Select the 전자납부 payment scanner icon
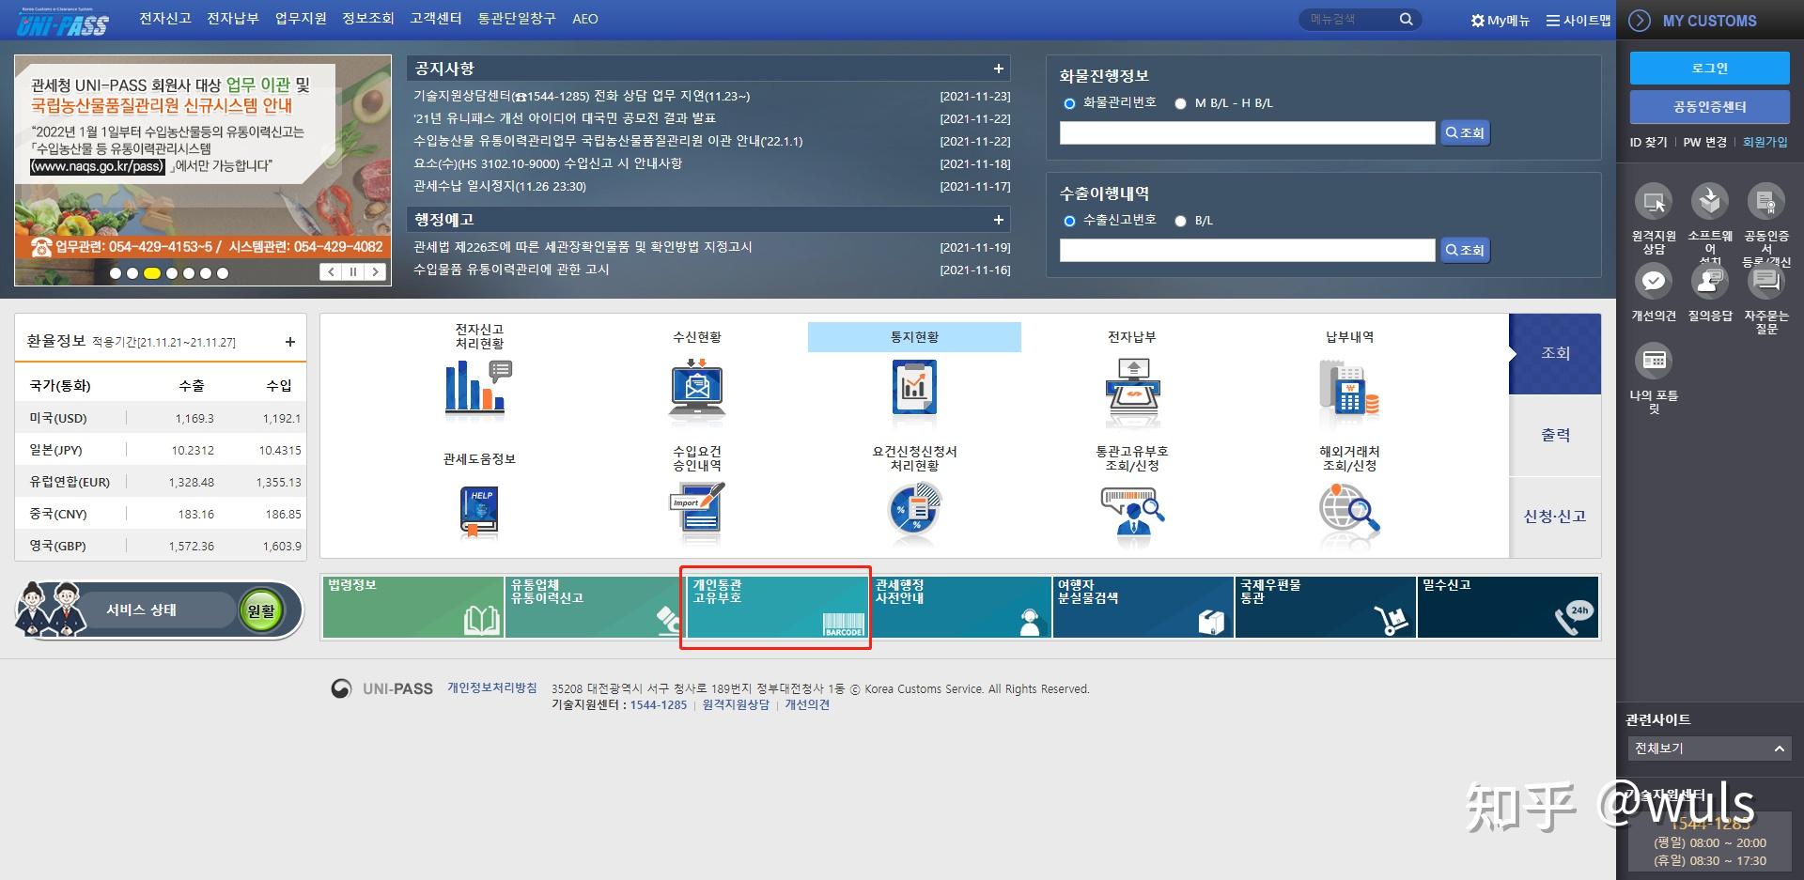 1132,390
